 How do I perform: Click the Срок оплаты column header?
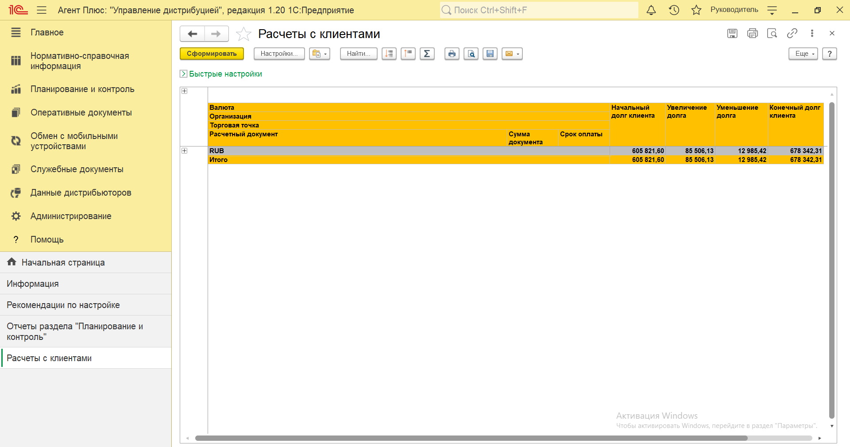click(x=581, y=134)
